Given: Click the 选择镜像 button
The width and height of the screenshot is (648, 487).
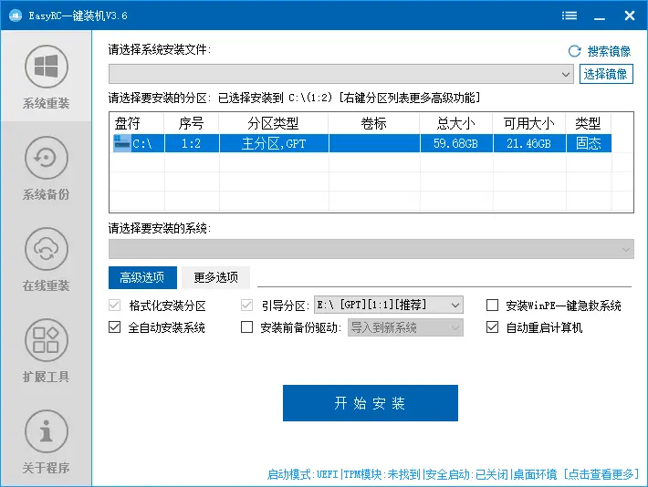Looking at the screenshot, I should pyautogui.click(x=606, y=74).
